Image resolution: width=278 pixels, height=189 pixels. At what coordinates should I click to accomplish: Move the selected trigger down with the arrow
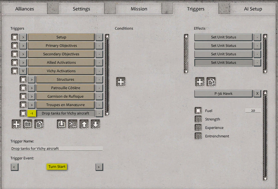tap(95, 124)
